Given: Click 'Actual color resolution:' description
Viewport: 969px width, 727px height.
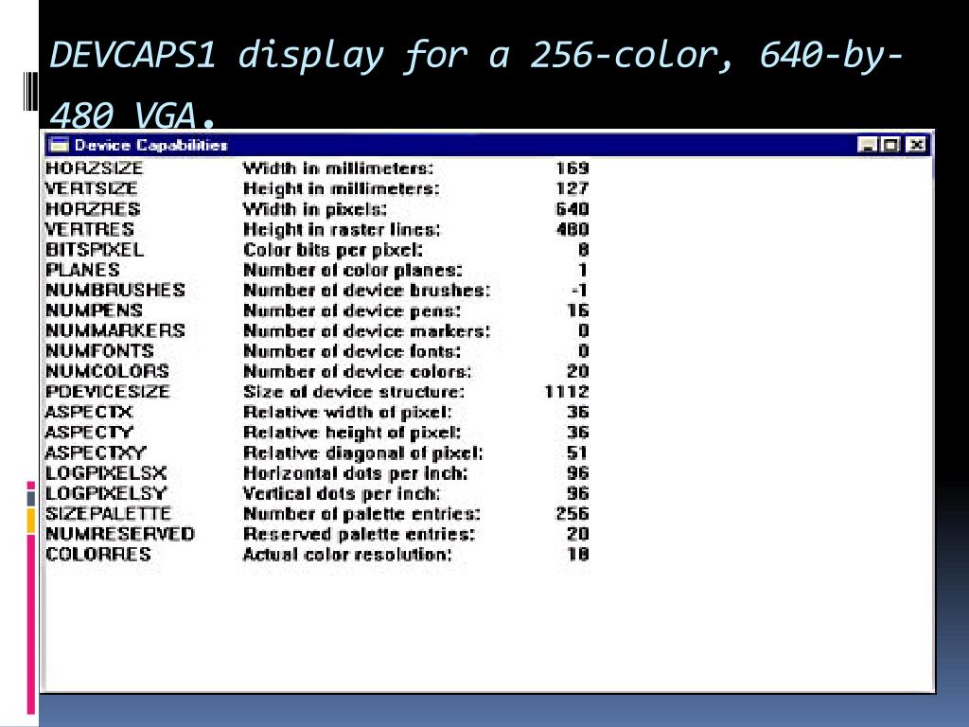Looking at the screenshot, I should pos(347,555).
